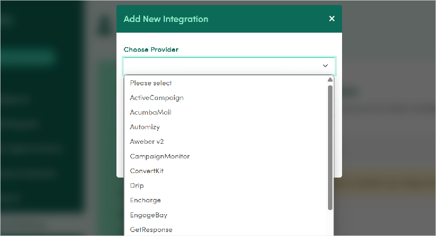Click the Choose Provider label
This screenshot has height=236, width=436.
point(151,49)
